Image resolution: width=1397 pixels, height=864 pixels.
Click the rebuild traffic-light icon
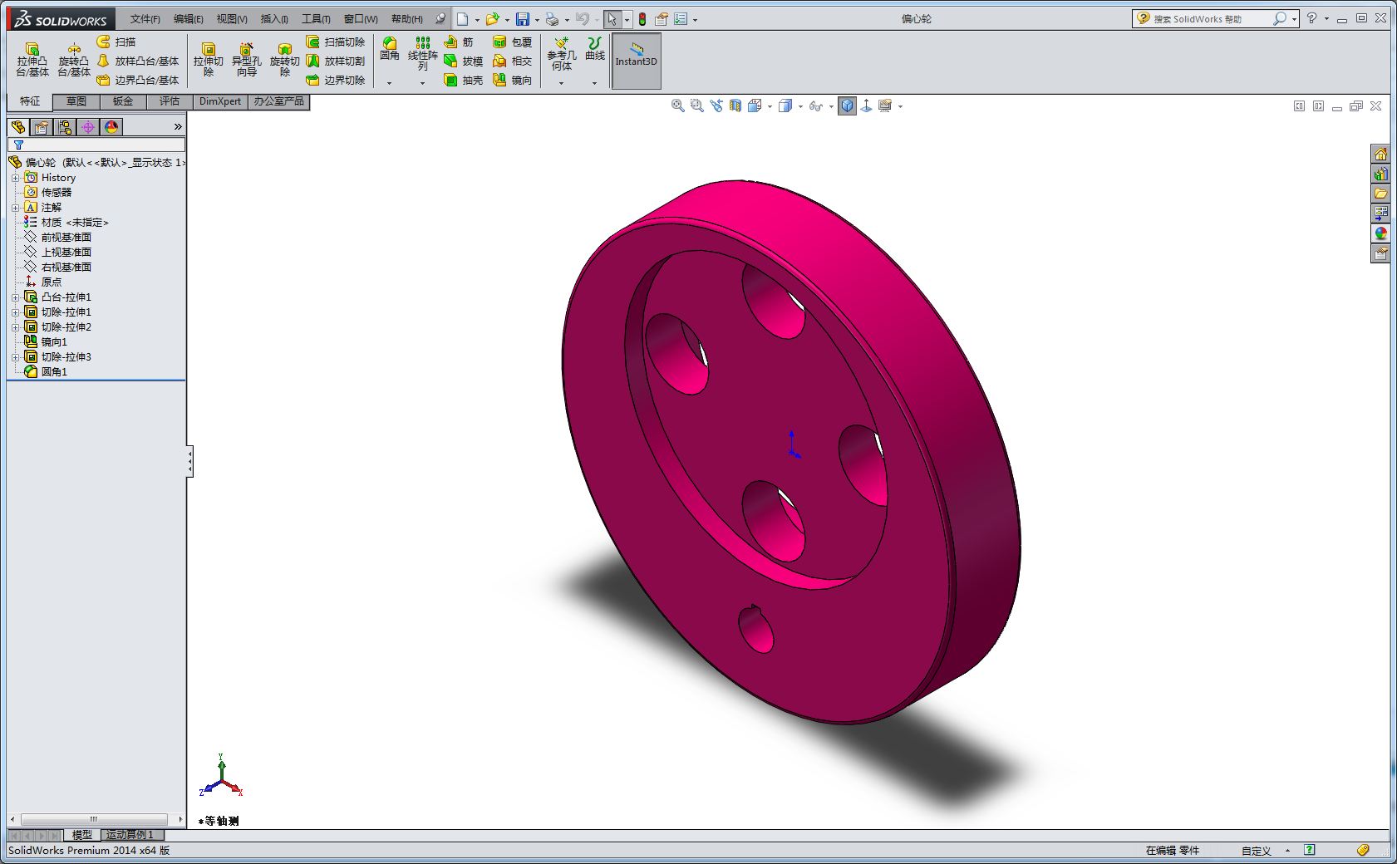[642, 18]
